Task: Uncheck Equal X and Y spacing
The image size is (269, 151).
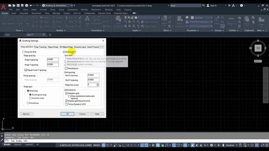Action: click(26, 70)
